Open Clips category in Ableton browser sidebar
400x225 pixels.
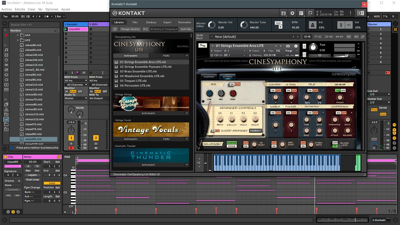coord(6,85)
